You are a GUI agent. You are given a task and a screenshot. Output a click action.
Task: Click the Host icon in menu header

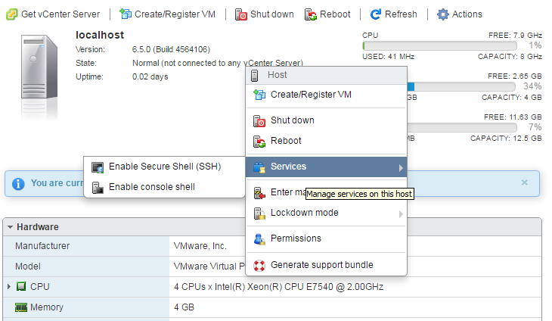click(x=255, y=76)
